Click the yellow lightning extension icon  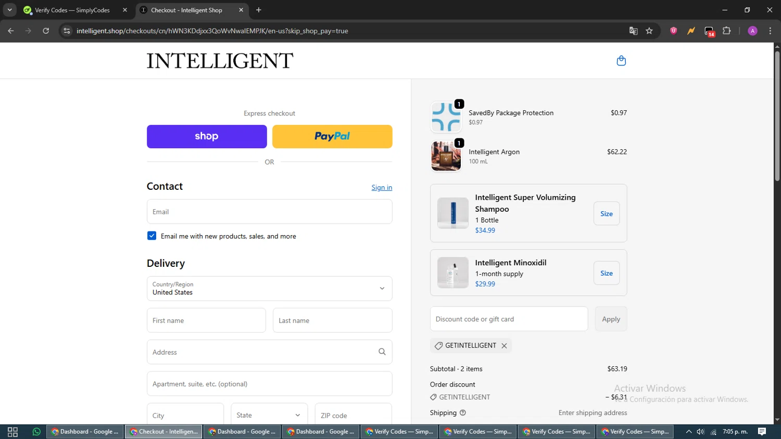click(691, 31)
